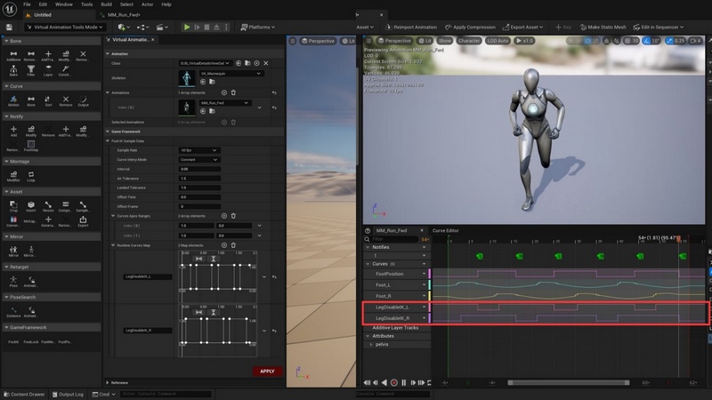Image resolution: width=712 pixels, height=400 pixels.
Task: Click the green Play button in toolbar
Action: tap(187, 28)
